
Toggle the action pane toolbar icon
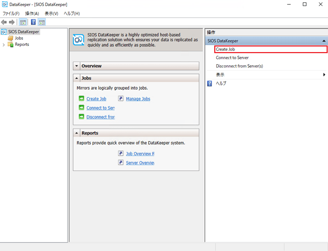42,22
